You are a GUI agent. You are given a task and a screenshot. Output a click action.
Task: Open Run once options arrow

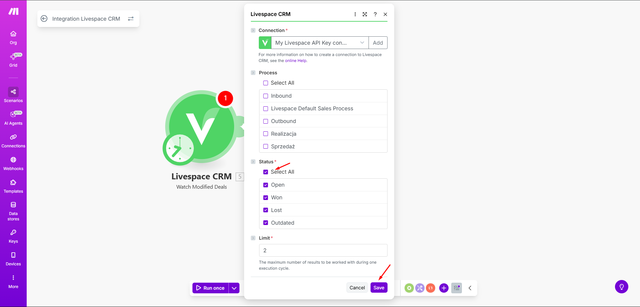(234, 288)
